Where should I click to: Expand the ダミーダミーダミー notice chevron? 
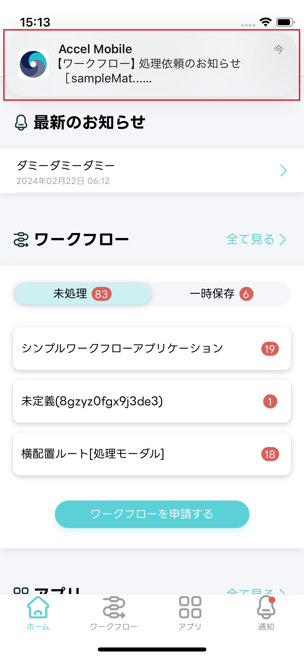pos(283,170)
